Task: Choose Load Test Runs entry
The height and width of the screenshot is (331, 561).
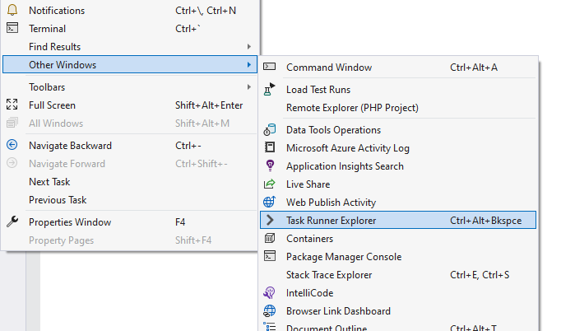Action: pos(398,90)
